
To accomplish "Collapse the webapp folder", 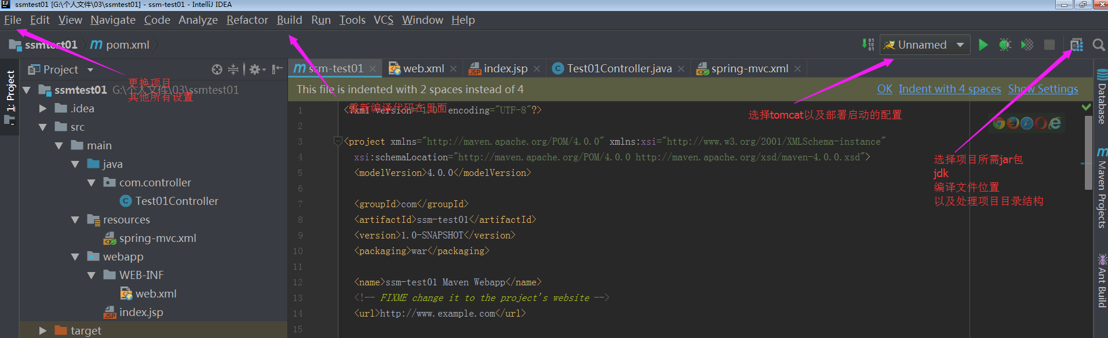I will [75, 257].
